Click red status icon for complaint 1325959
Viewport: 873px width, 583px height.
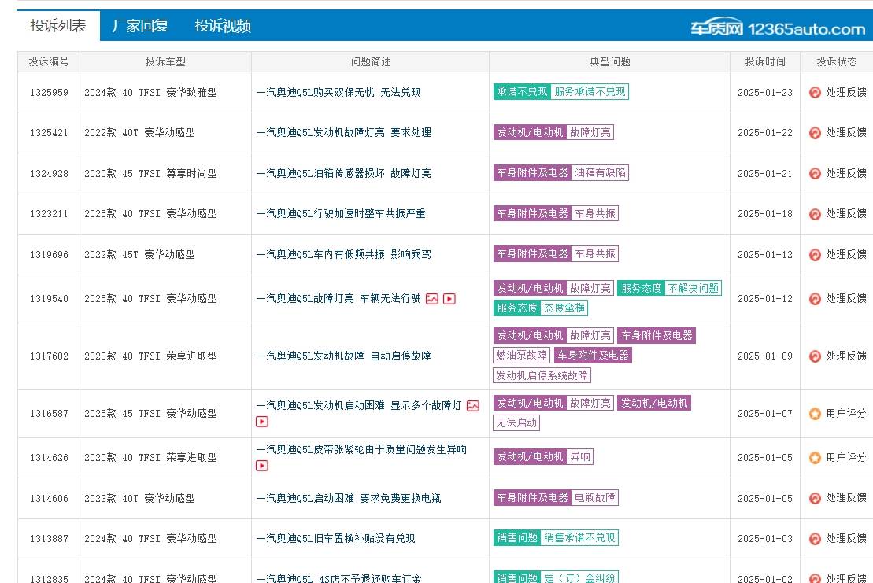point(815,92)
